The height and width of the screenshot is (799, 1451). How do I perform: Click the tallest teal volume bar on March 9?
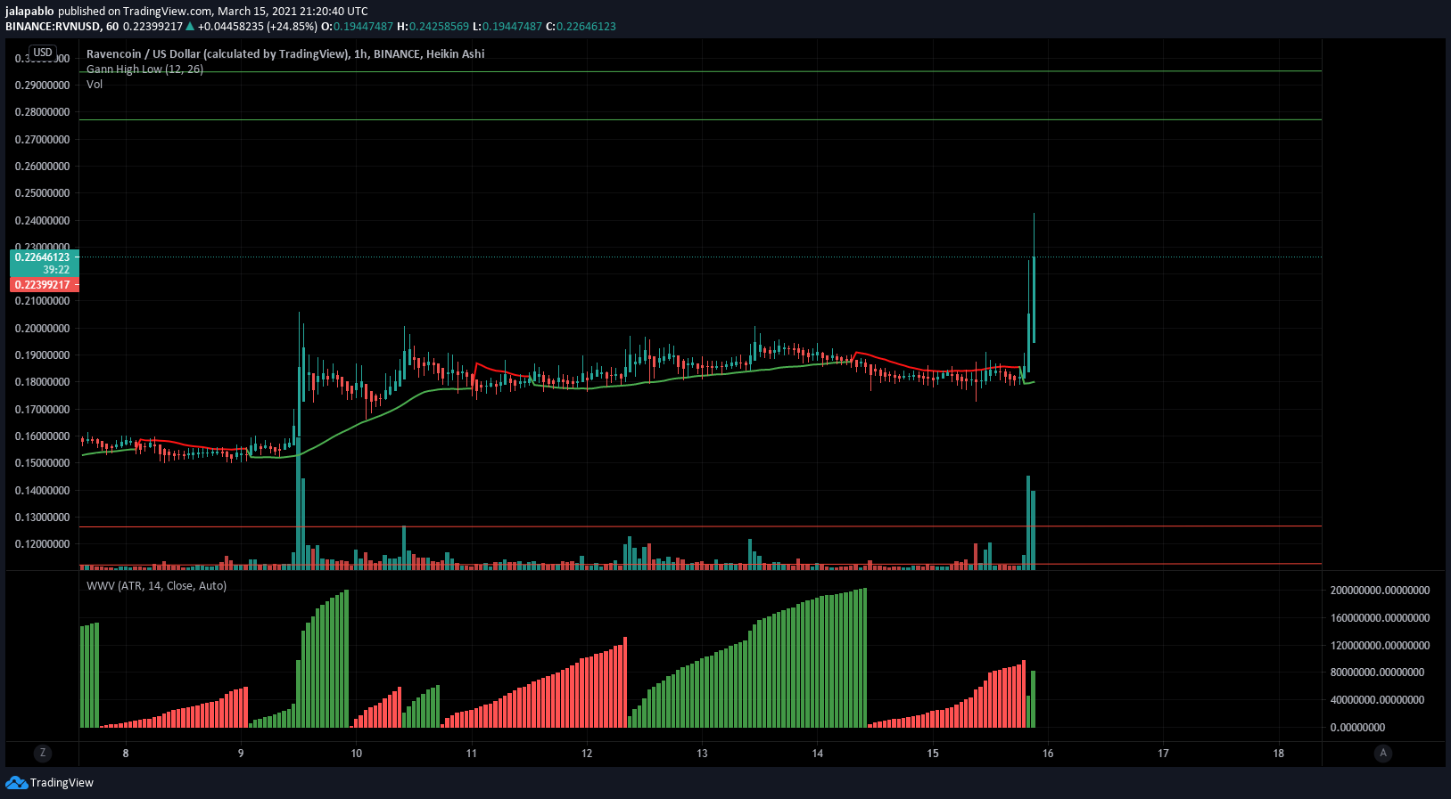tap(299, 503)
